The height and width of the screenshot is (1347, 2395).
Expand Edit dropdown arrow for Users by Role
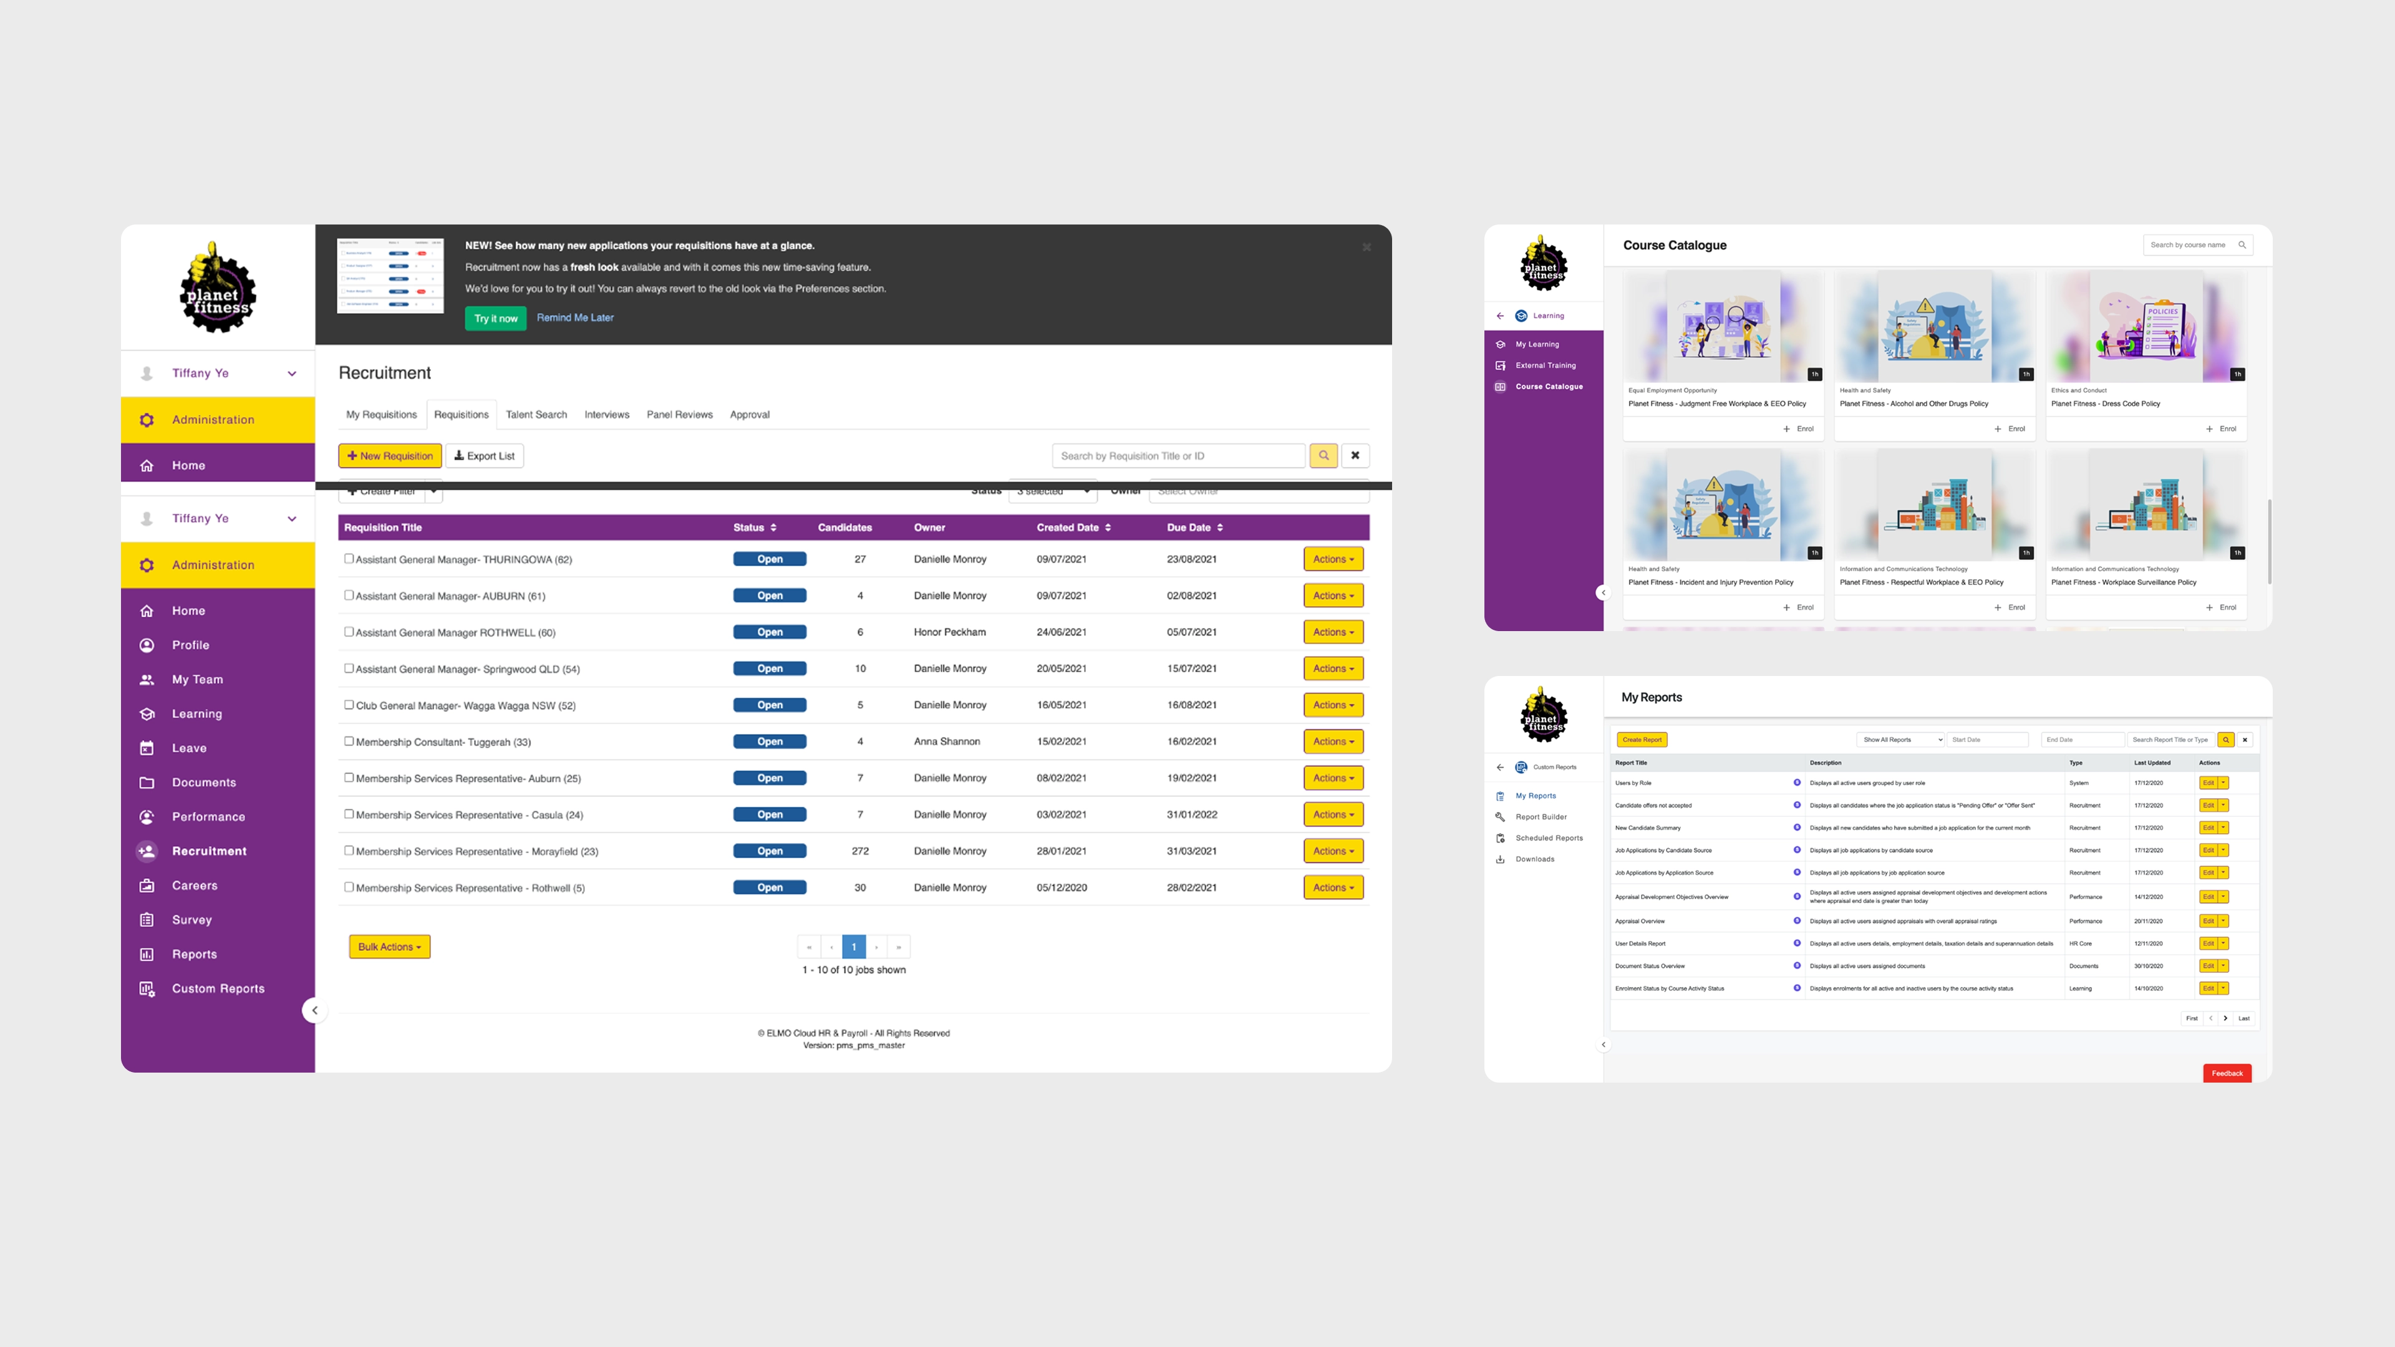(x=2223, y=783)
